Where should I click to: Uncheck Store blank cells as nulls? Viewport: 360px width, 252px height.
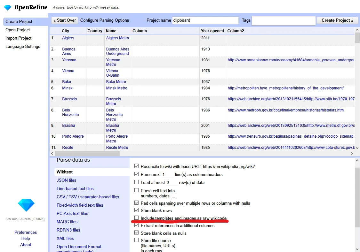click(x=136, y=233)
